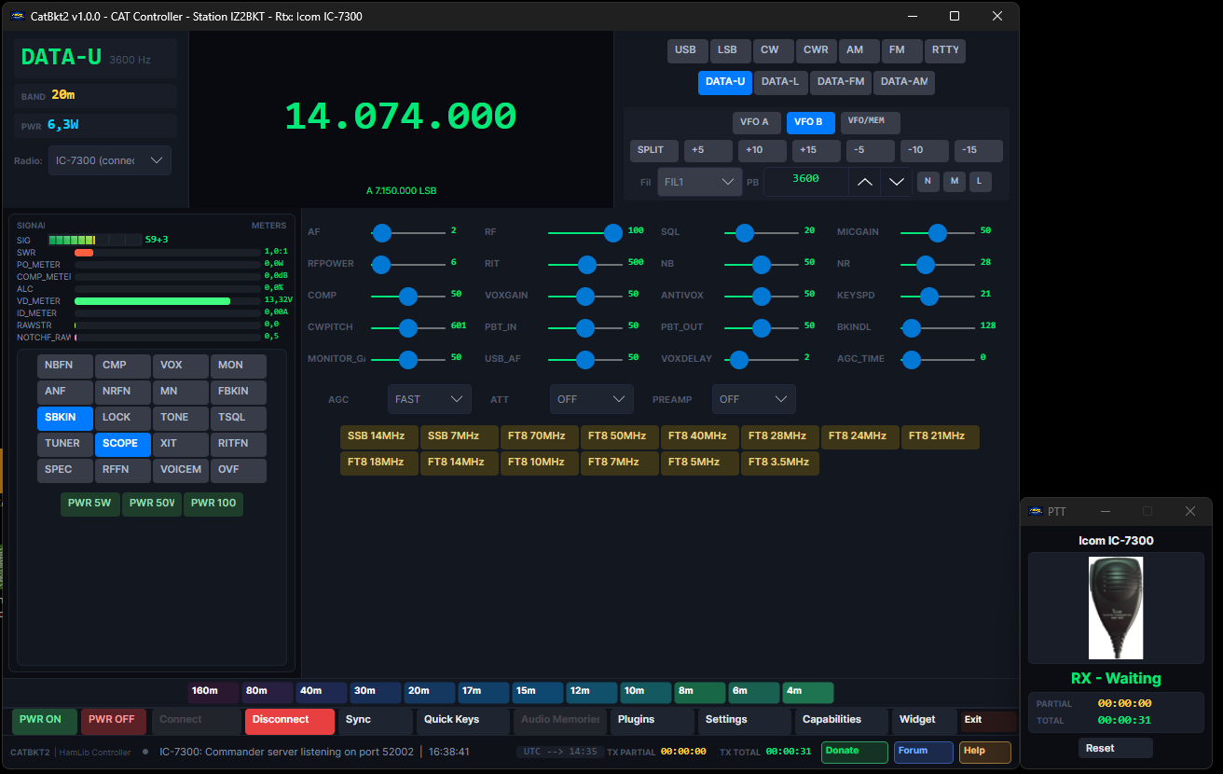This screenshot has width=1223, height=774.
Task: Decrease passband width with the down chevron
Action: pyautogui.click(x=896, y=183)
